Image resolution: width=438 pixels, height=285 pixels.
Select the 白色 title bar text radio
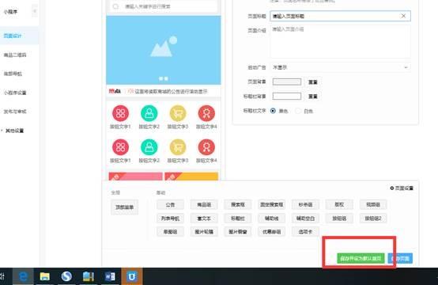pos(298,111)
